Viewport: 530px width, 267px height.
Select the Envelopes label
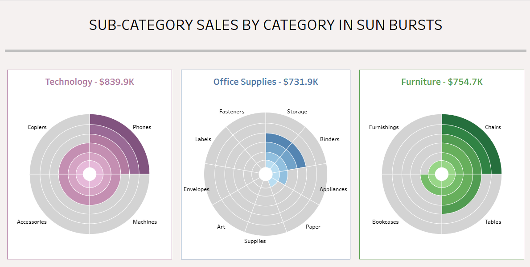(x=196, y=189)
